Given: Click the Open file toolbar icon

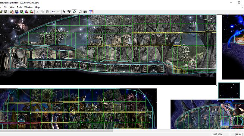Looking at the screenshot, I should coord(1,12).
